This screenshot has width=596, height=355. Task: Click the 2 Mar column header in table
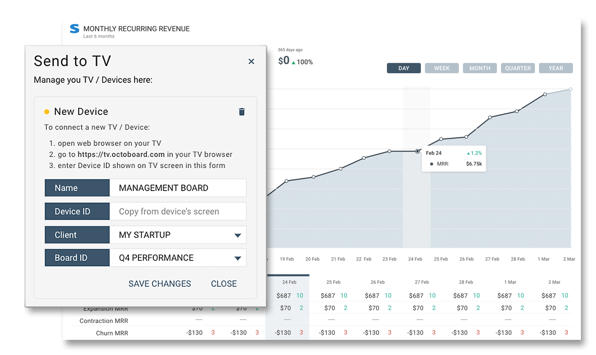554,282
